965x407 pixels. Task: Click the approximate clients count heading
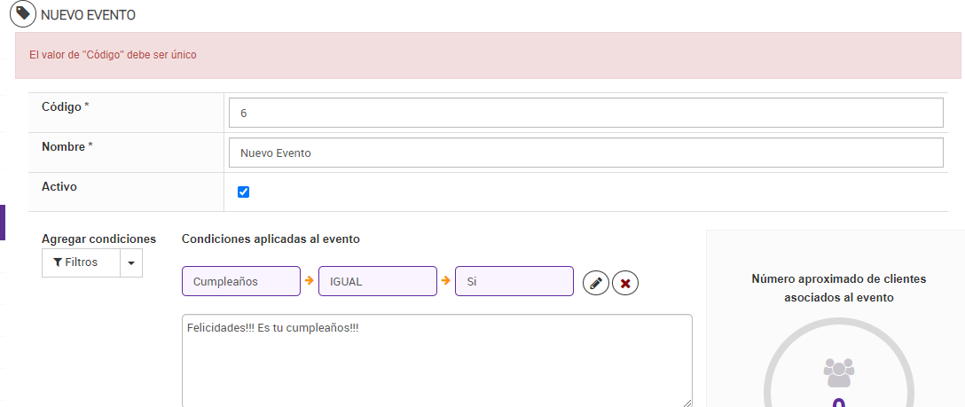(838, 288)
